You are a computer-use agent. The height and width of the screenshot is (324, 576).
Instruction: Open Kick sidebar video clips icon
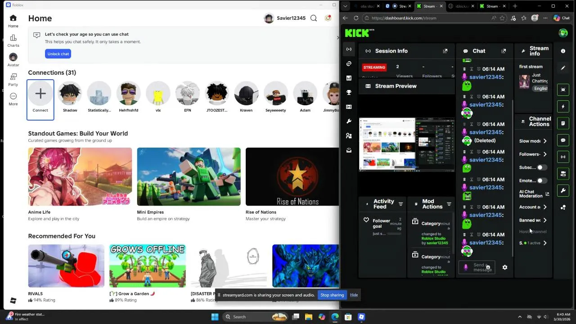tap(349, 107)
